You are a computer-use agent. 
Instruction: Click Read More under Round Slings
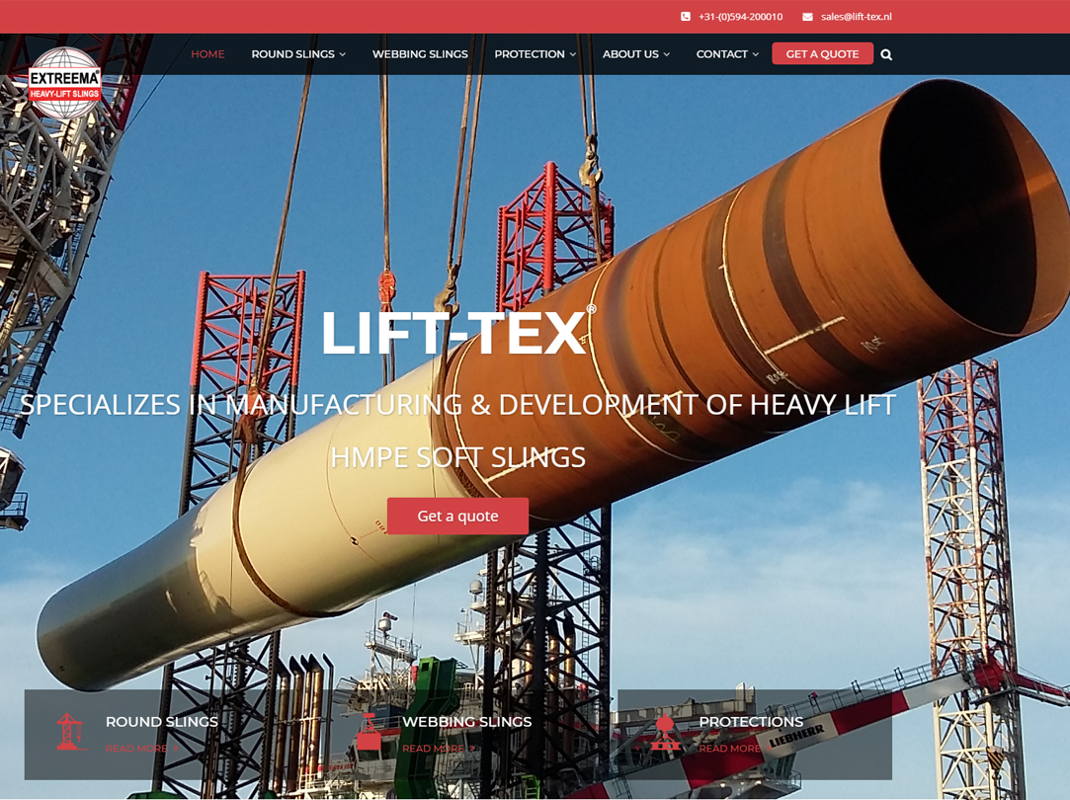pos(142,749)
